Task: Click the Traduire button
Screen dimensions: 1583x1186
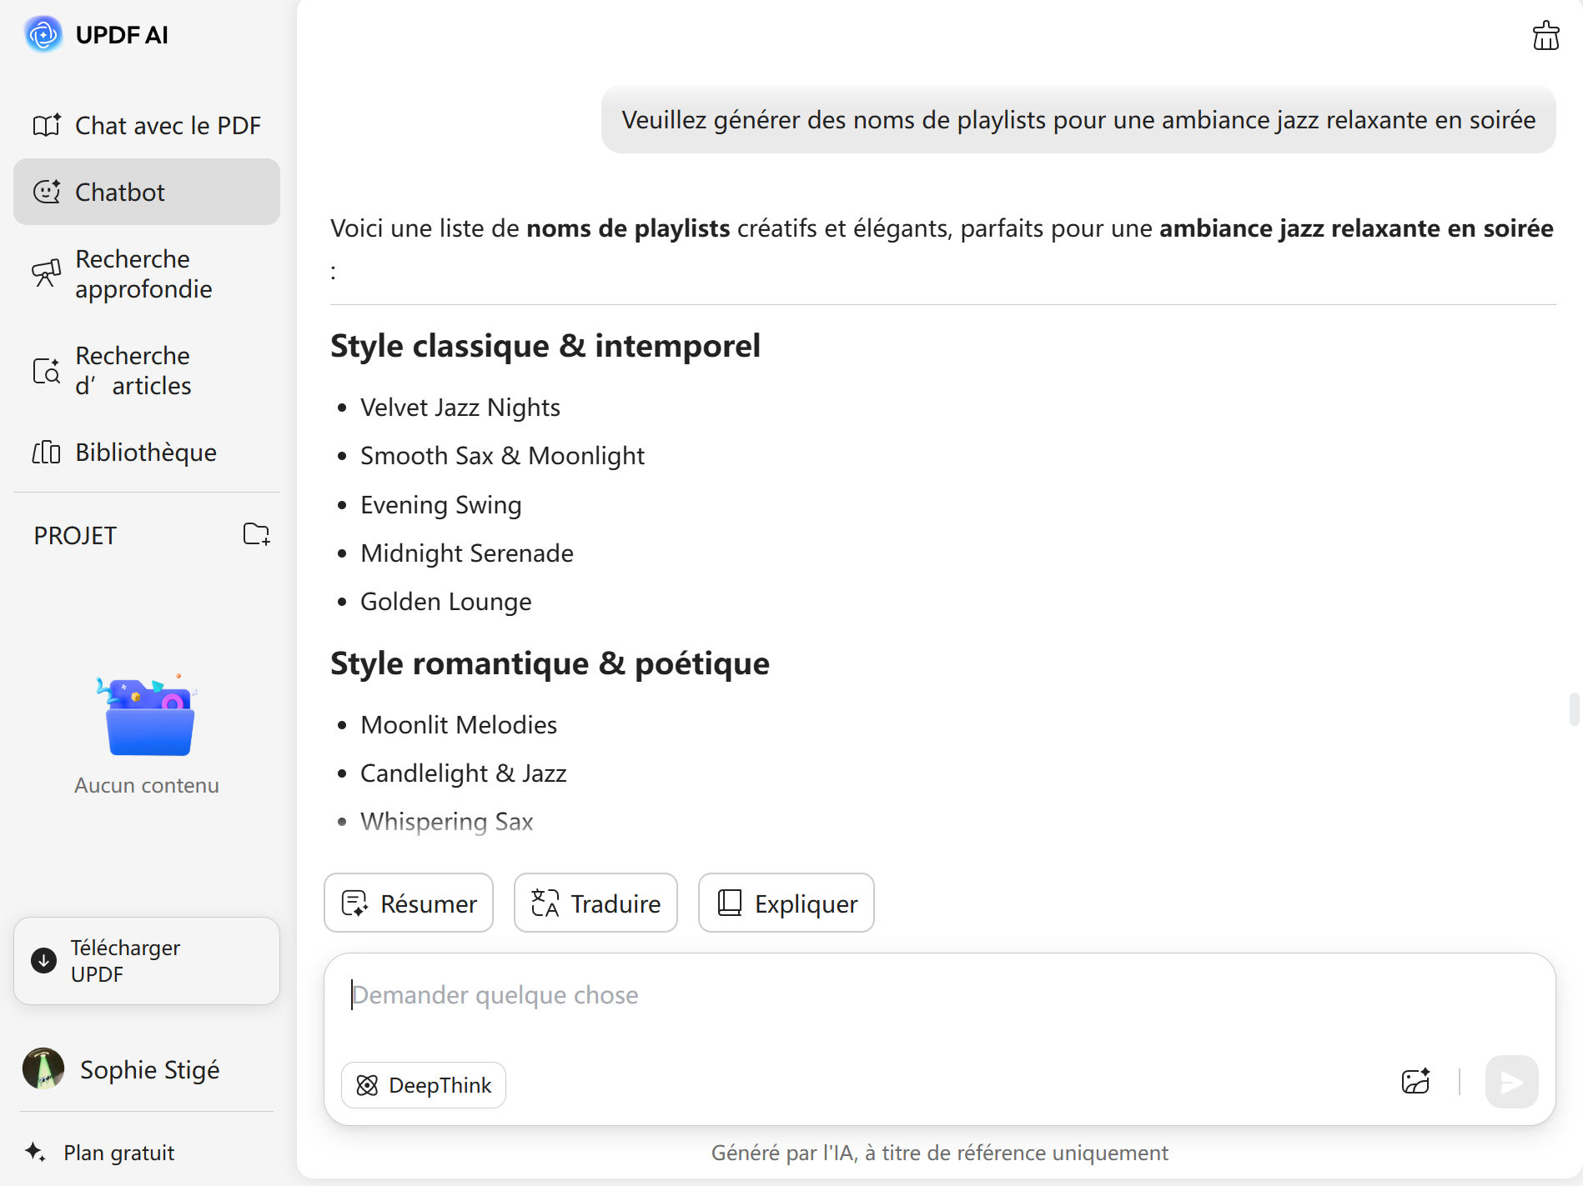Action: (596, 903)
